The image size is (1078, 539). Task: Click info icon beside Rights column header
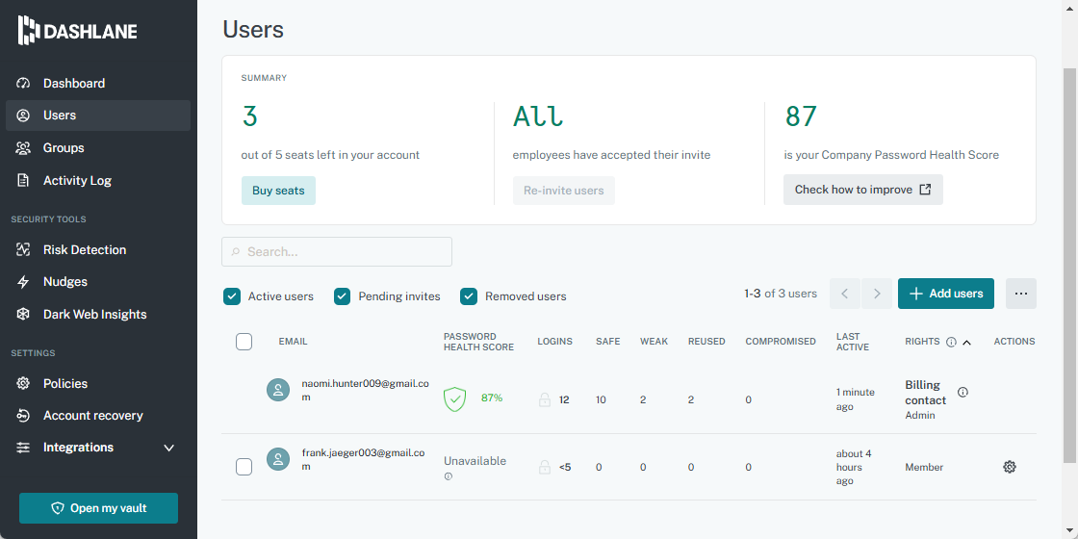951,342
